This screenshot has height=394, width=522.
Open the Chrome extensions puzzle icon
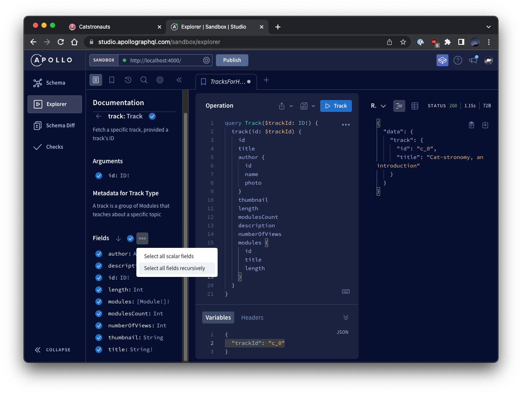point(448,42)
